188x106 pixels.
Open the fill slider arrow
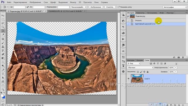pyautogui.click(x=176, y=72)
